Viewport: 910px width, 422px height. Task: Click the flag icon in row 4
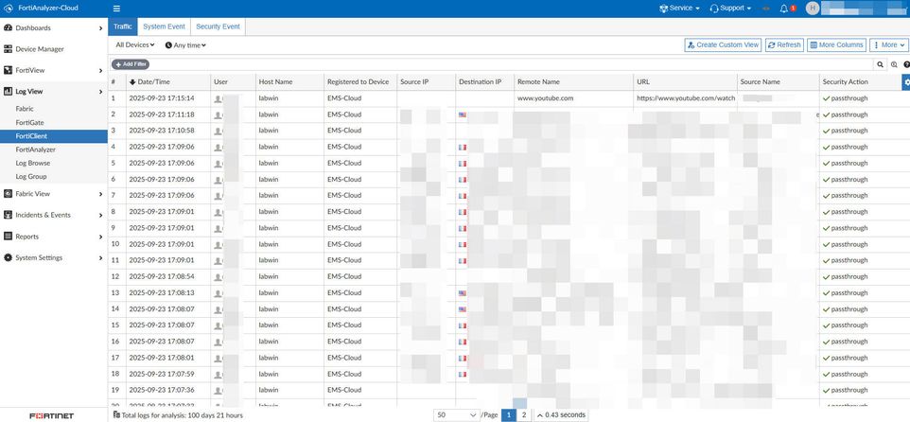(x=463, y=148)
